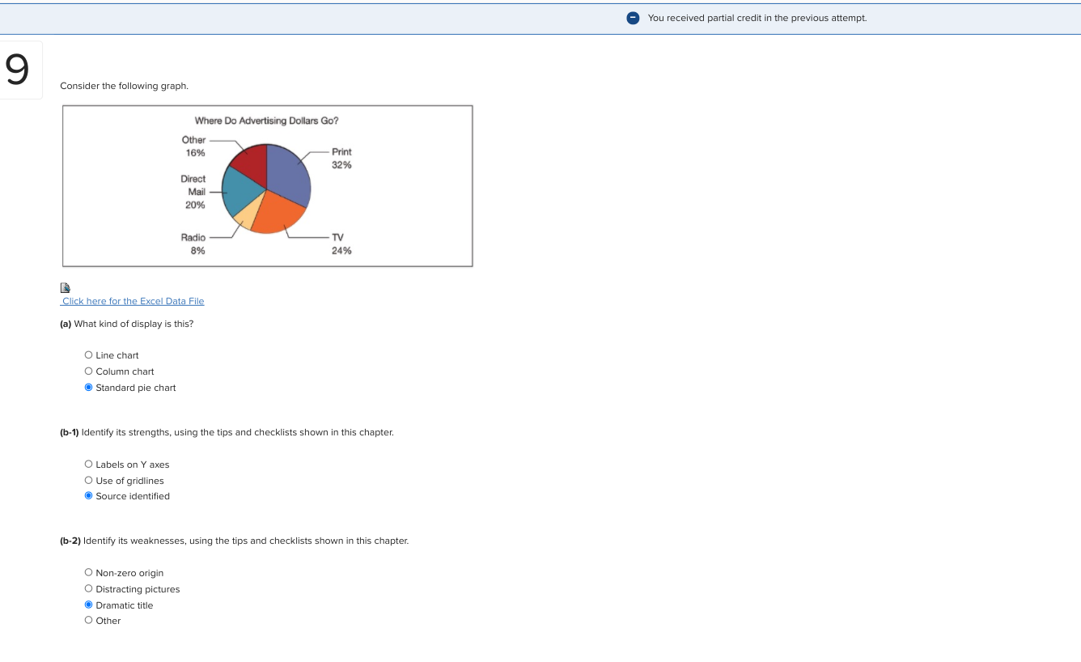Click the chart title 'Where Do Advertising Dollars Go?'

pyautogui.click(x=266, y=121)
